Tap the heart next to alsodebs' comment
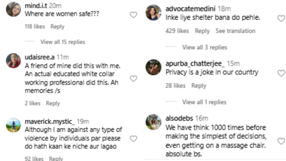 coord(281,141)
